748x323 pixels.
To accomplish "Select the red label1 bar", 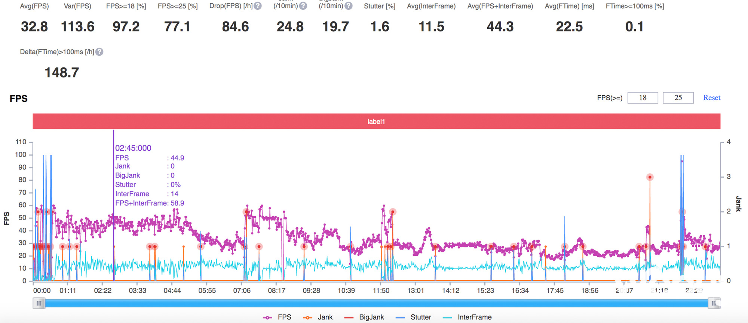I will tap(376, 121).
